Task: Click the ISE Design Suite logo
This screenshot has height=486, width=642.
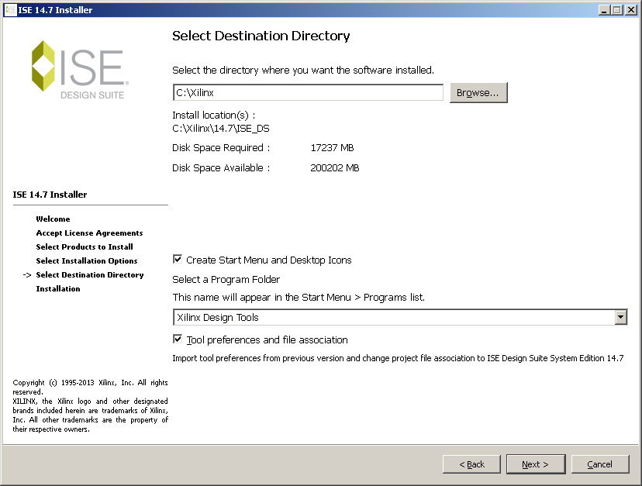Action: (x=80, y=70)
